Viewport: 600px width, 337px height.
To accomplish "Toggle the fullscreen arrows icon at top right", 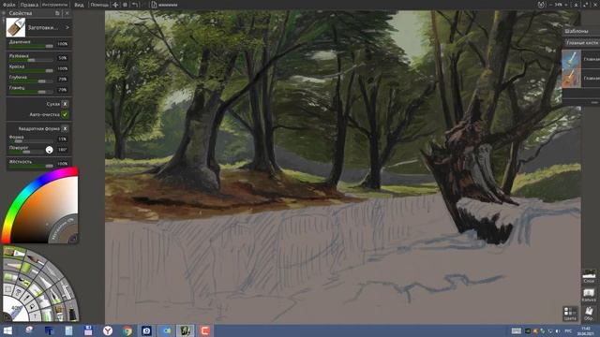I will (586, 5).
